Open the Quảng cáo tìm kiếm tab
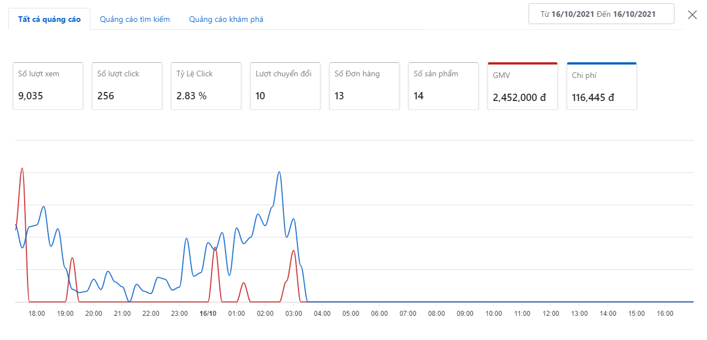This screenshot has height=340, width=707. coord(135,19)
